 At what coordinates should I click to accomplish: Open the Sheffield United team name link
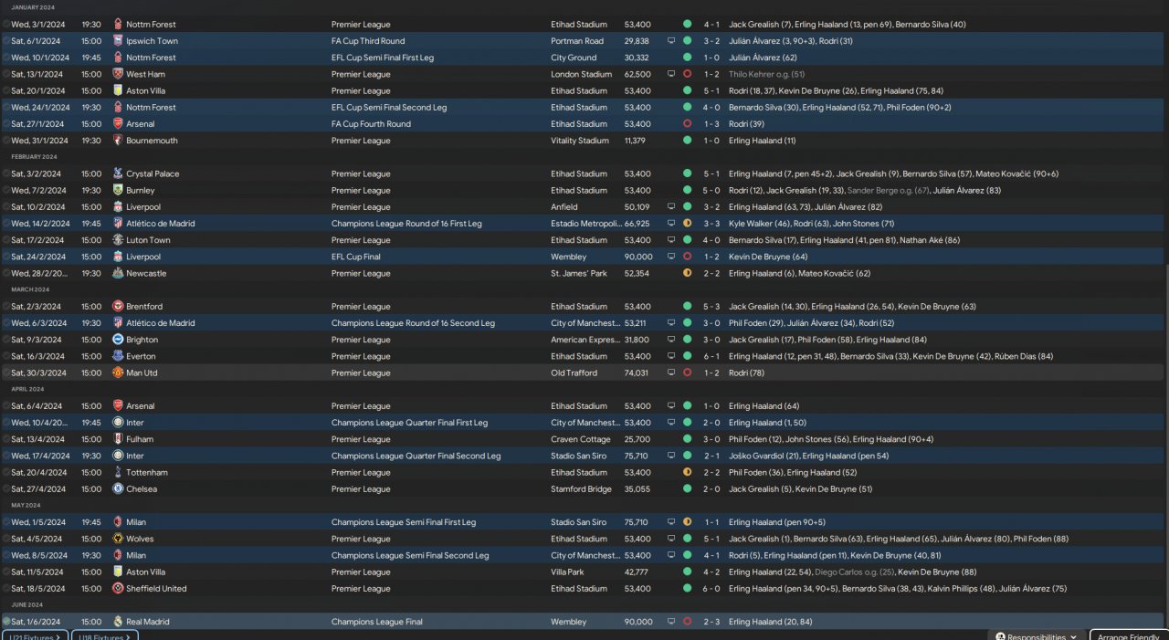point(156,589)
